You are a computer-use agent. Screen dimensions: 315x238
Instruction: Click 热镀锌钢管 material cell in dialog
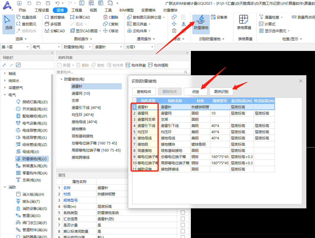click(x=200, y=107)
